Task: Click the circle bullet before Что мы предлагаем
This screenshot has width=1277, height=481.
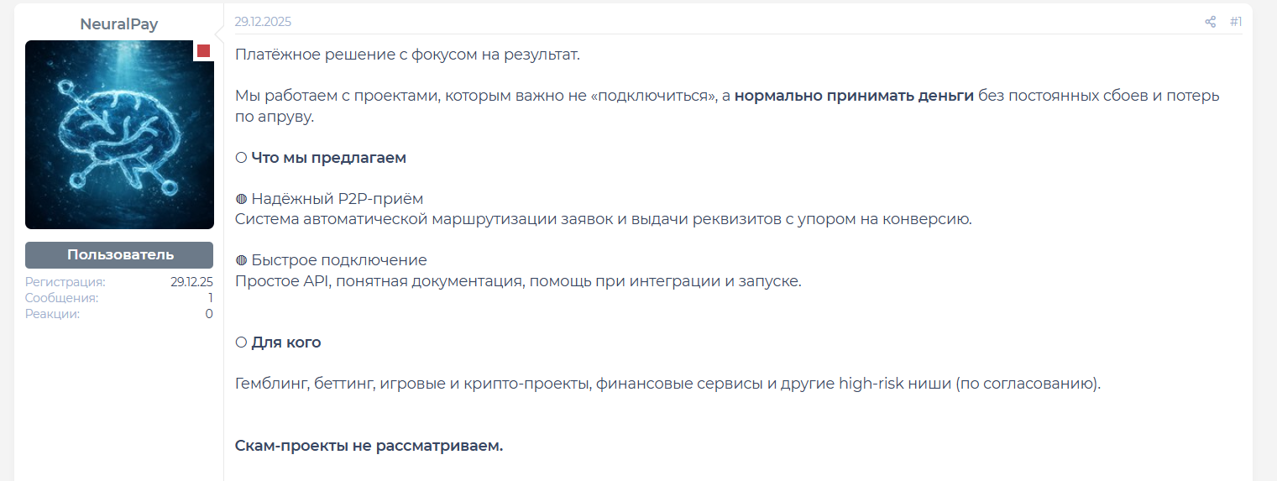Action: tap(241, 158)
